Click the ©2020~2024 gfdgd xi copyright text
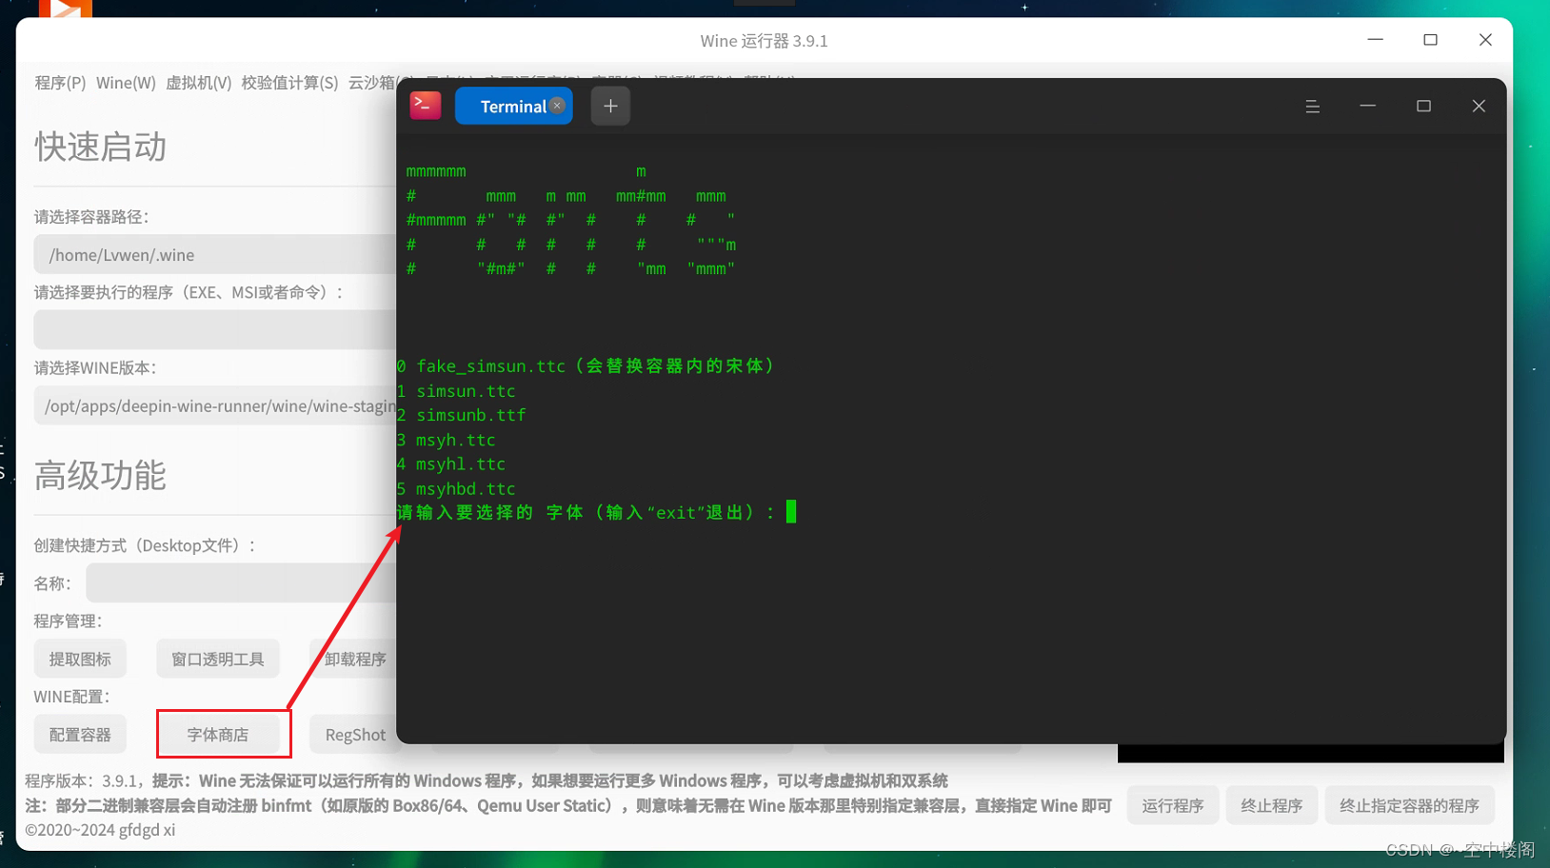Viewport: 1550px width, 868px height. click(x=100, y=829)
